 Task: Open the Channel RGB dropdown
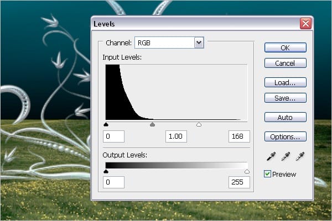(199, 43)
